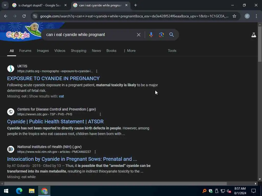Screen dimensions: 262x196
Task: Click the ncbi.nlm.nih.gov PMC4460237 URL line
Action: (54, 152)
